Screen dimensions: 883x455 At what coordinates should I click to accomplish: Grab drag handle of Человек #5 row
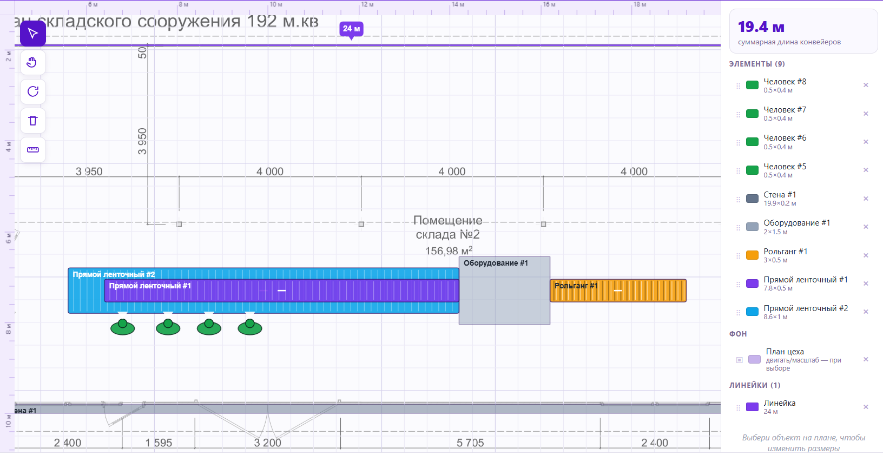tap(738, 171)
